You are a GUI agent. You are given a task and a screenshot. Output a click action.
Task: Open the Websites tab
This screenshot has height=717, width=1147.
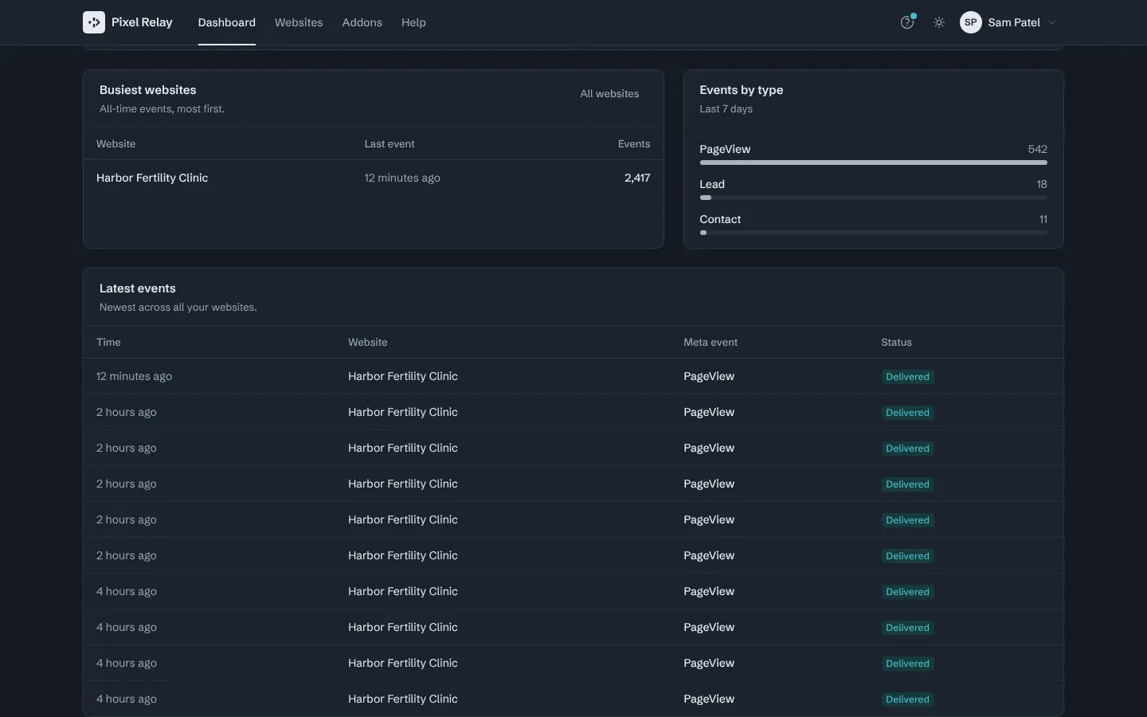[x=299, y=22]
